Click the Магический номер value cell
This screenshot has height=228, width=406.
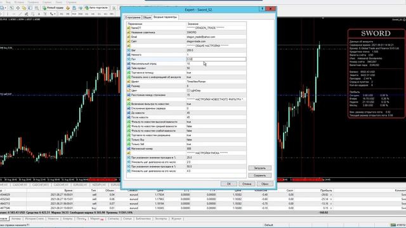click(x=216, y=149)
